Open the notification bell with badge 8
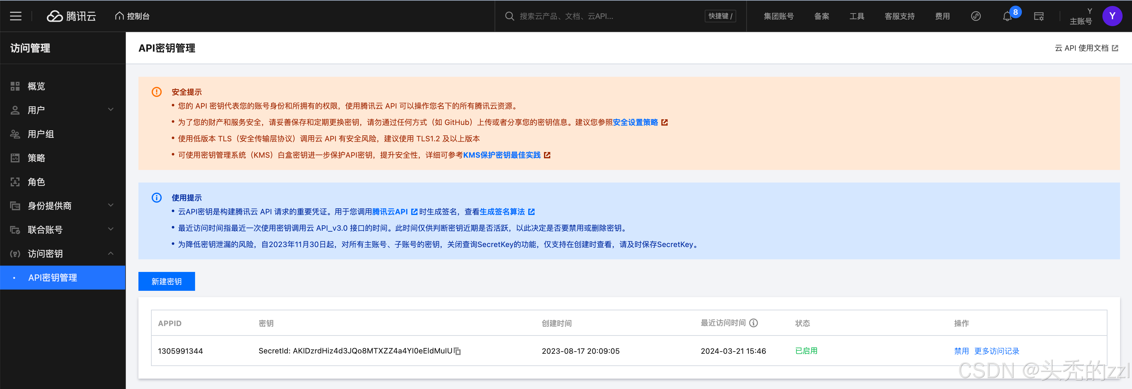Image resolution: width=1132 pixels, height=389 pixels. click(x=1007, y=17)
